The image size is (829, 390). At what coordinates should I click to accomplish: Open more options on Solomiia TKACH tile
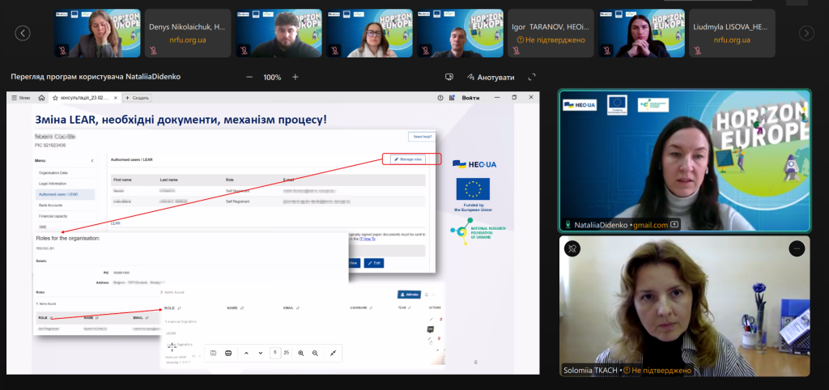[x=797, y=248]
